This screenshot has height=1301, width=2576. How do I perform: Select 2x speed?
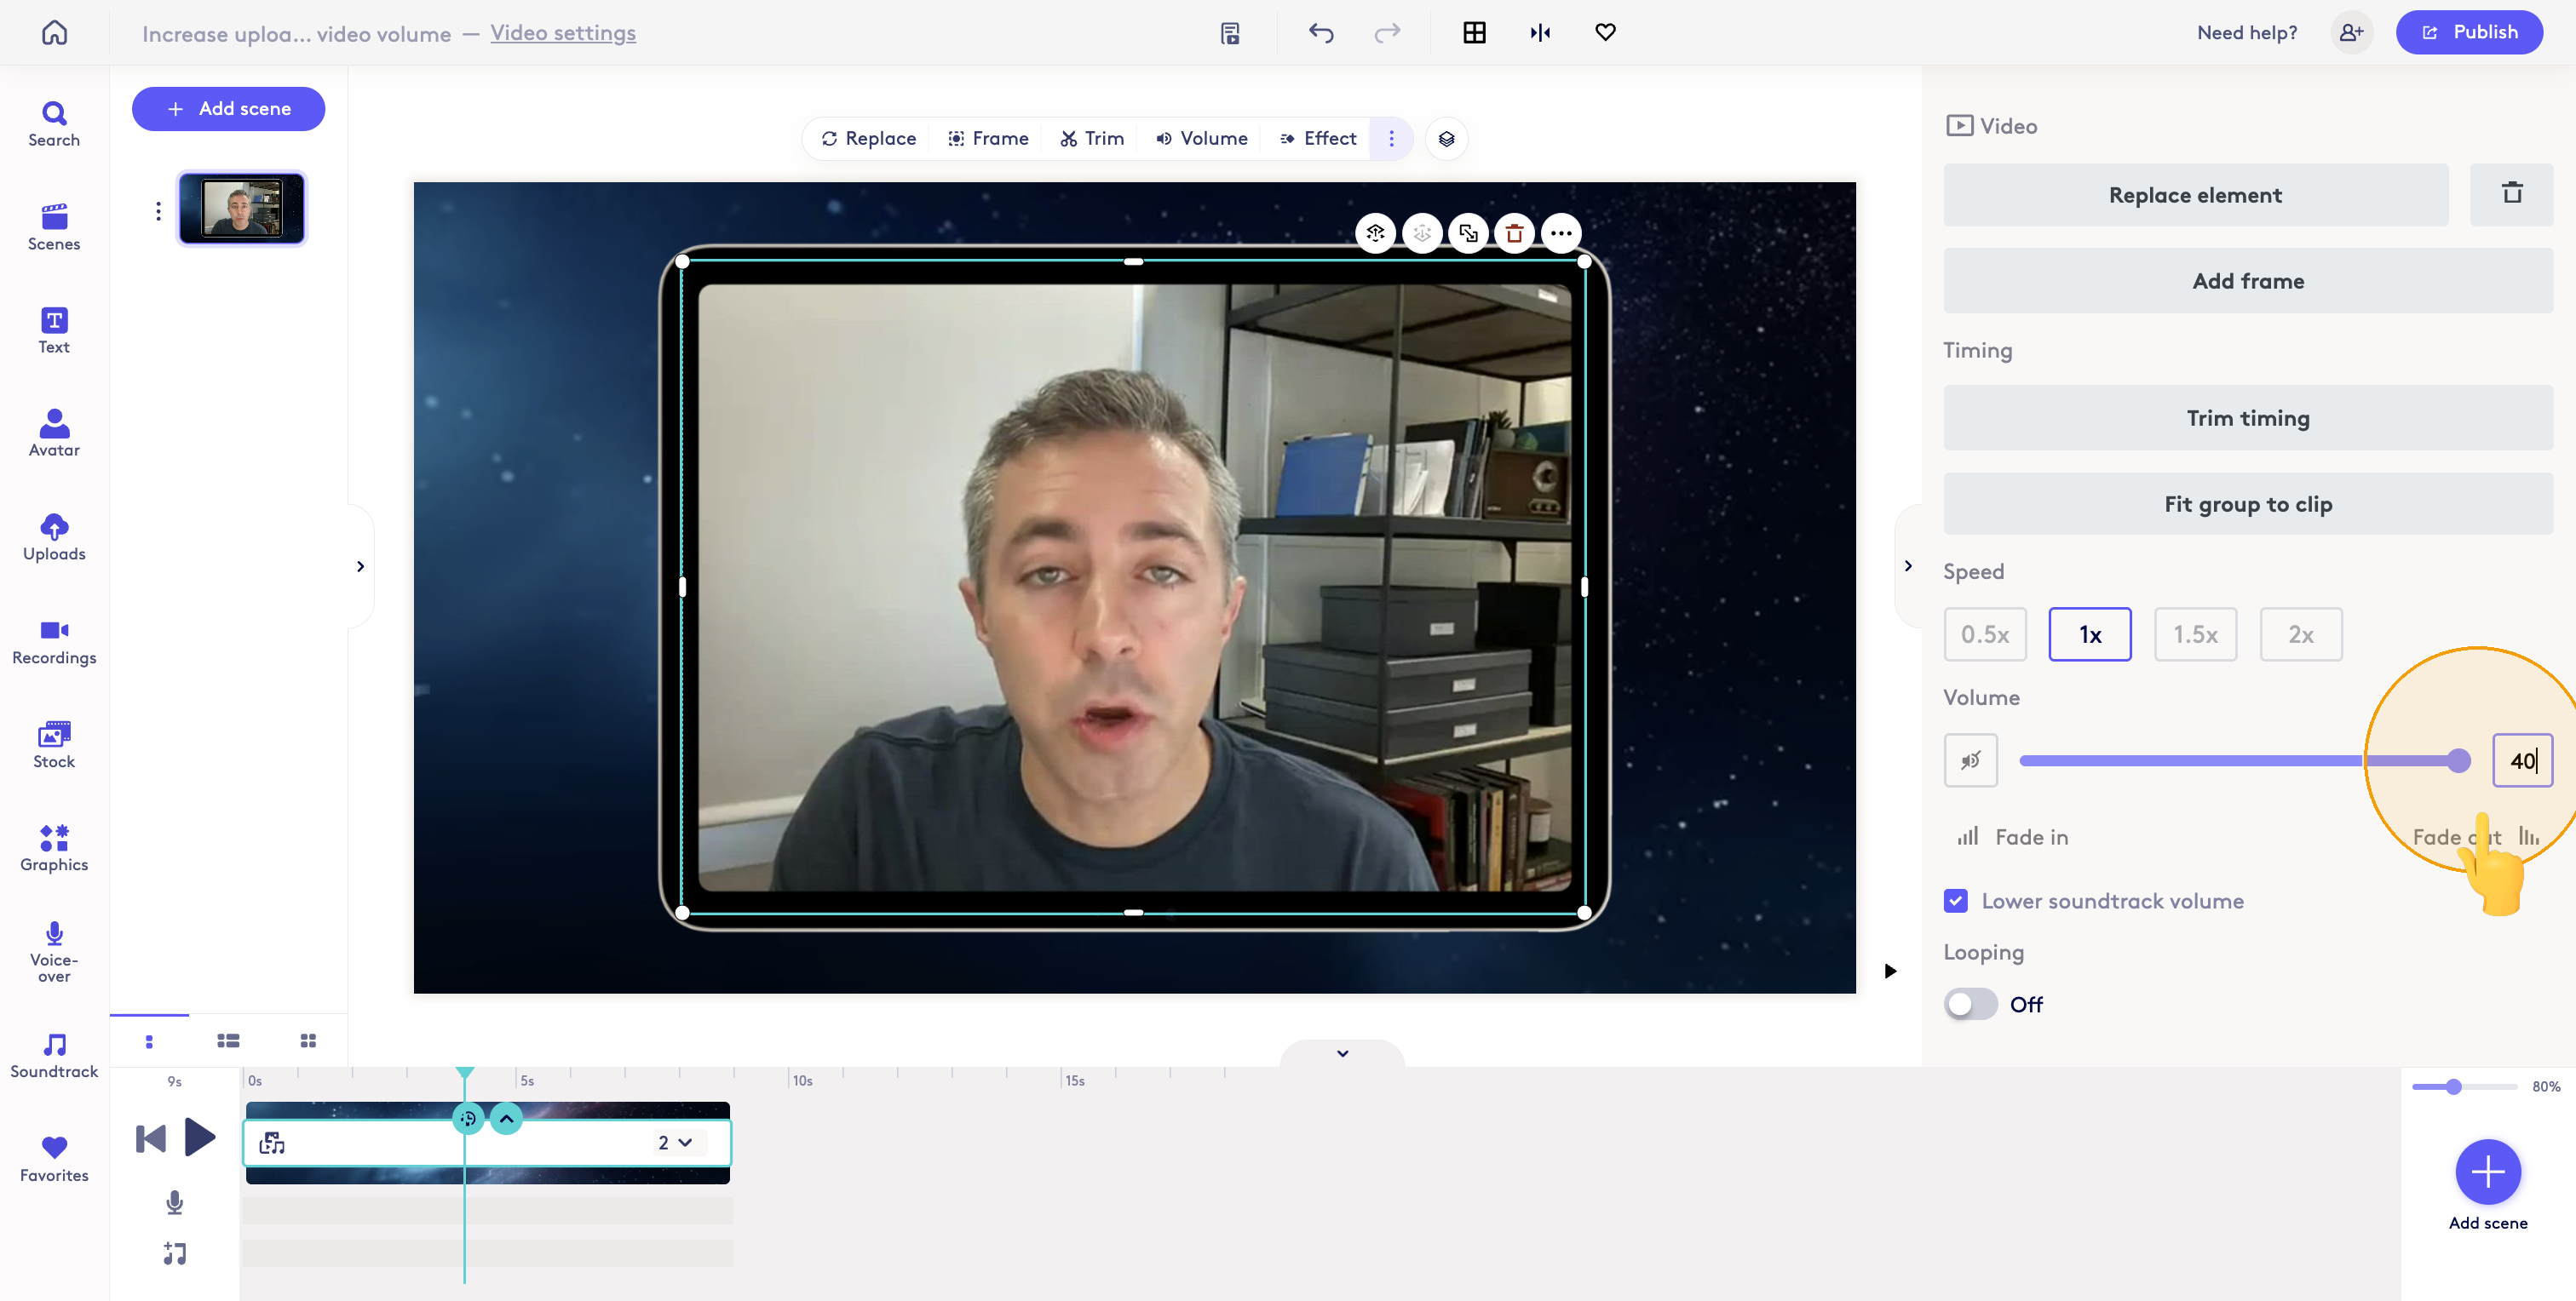pyautogui.click(x=2301, y=634)
